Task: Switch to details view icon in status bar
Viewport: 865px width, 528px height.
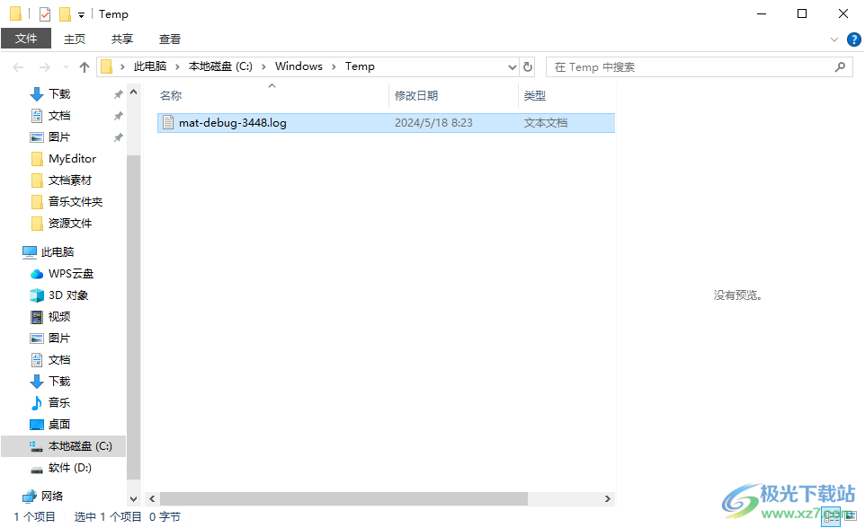Action: tap(831, 516)
